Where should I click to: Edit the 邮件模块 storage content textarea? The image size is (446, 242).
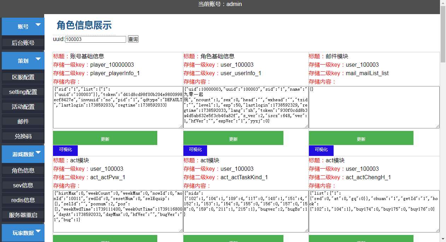[x=374, y=107]
